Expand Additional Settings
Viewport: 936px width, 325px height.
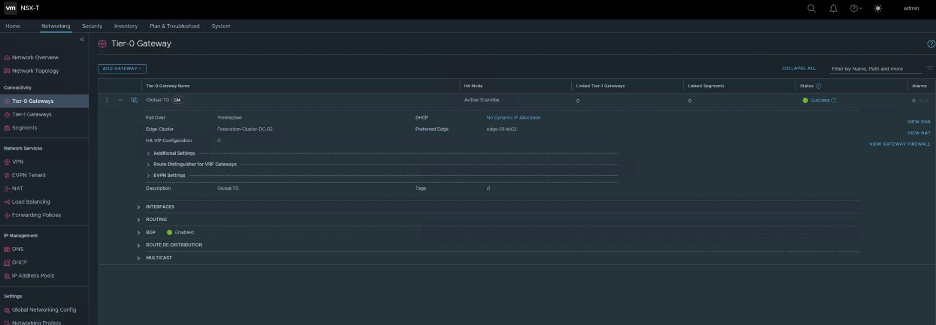click(149, 154)
